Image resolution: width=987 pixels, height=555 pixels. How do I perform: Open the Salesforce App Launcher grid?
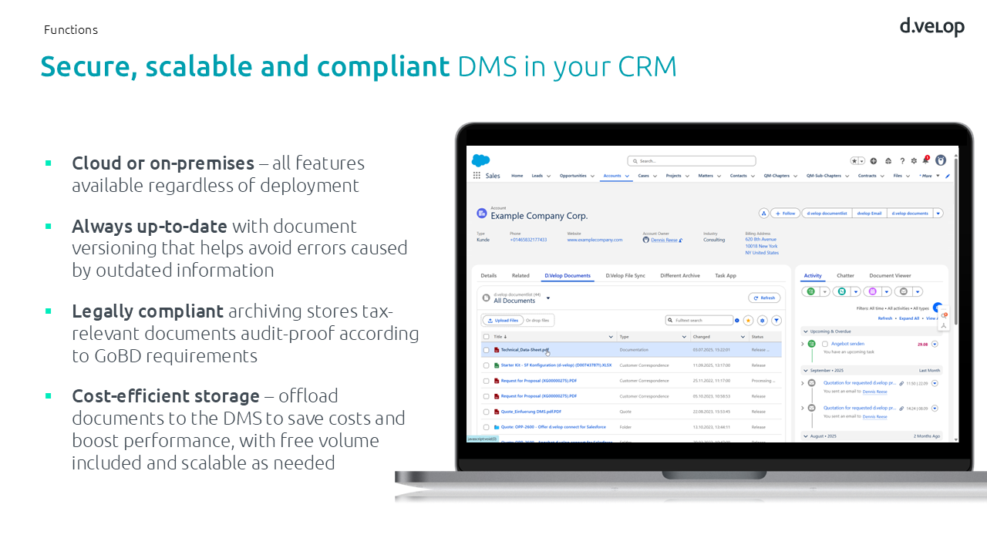pyautogui.click(x=477, y=176)
